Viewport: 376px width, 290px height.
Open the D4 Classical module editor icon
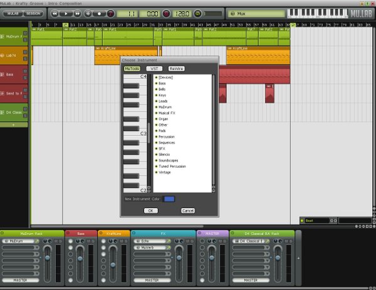268,241
